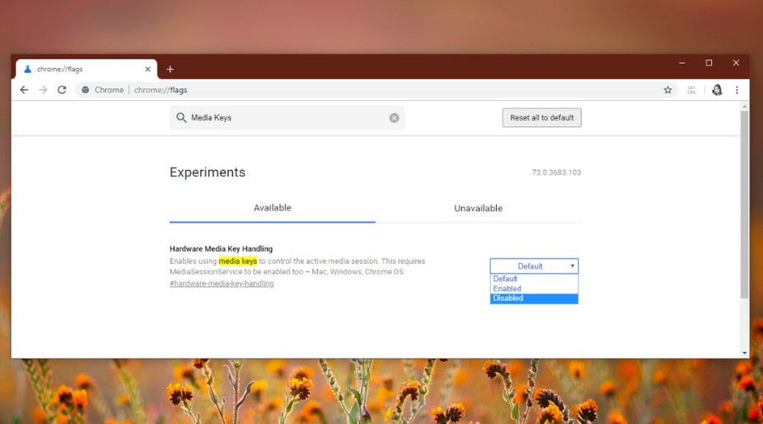Collapse the Hardware Media Key Handling dropdown
The width and height of the screenshot is (763, 424).
click(534, 266)
